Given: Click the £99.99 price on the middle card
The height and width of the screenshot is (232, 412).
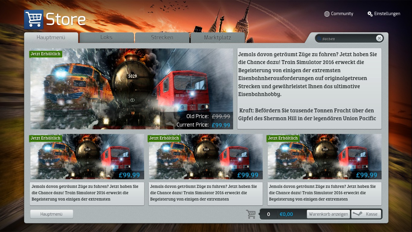Looking at the screenshot, I should point(248,175).
